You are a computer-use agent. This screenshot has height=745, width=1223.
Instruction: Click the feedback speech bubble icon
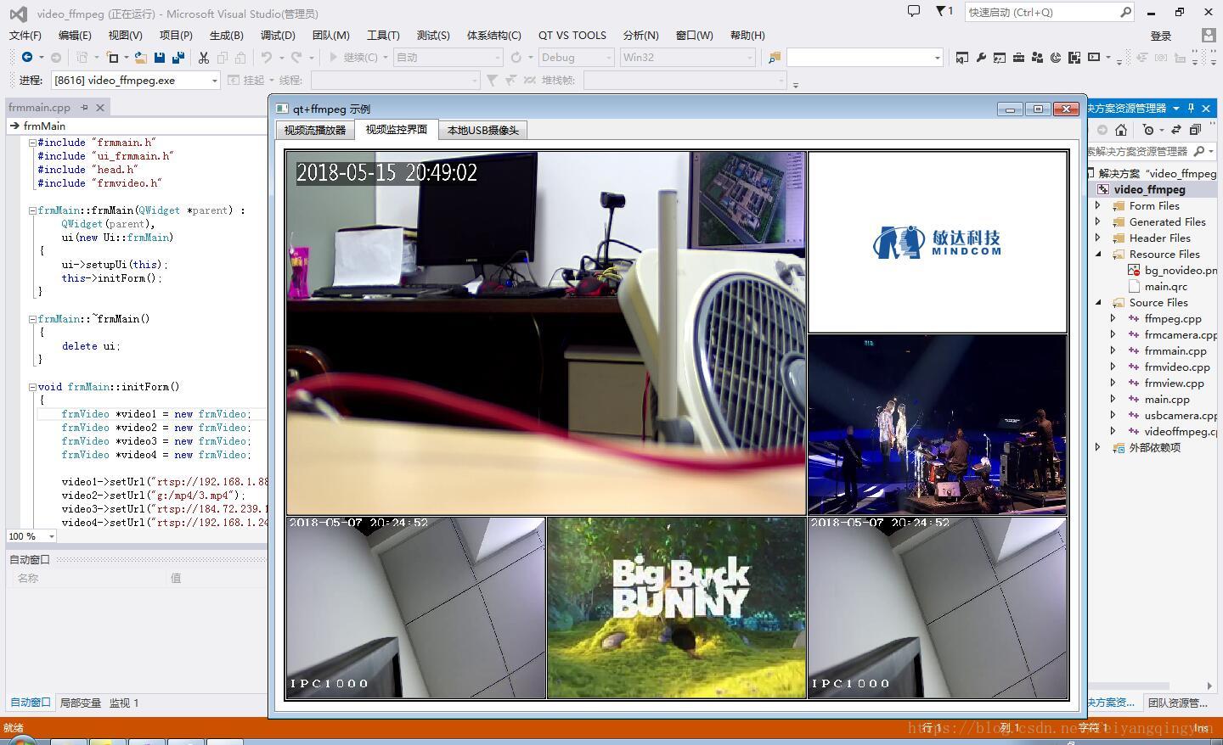point(914,12)
